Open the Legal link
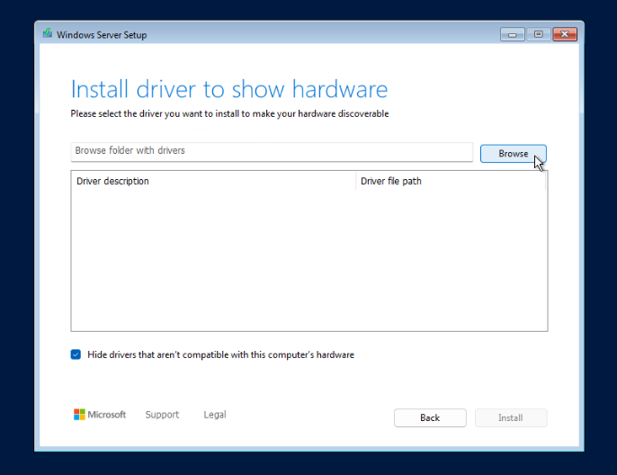This screenshot has height=475, width=617. click(215, 415)
